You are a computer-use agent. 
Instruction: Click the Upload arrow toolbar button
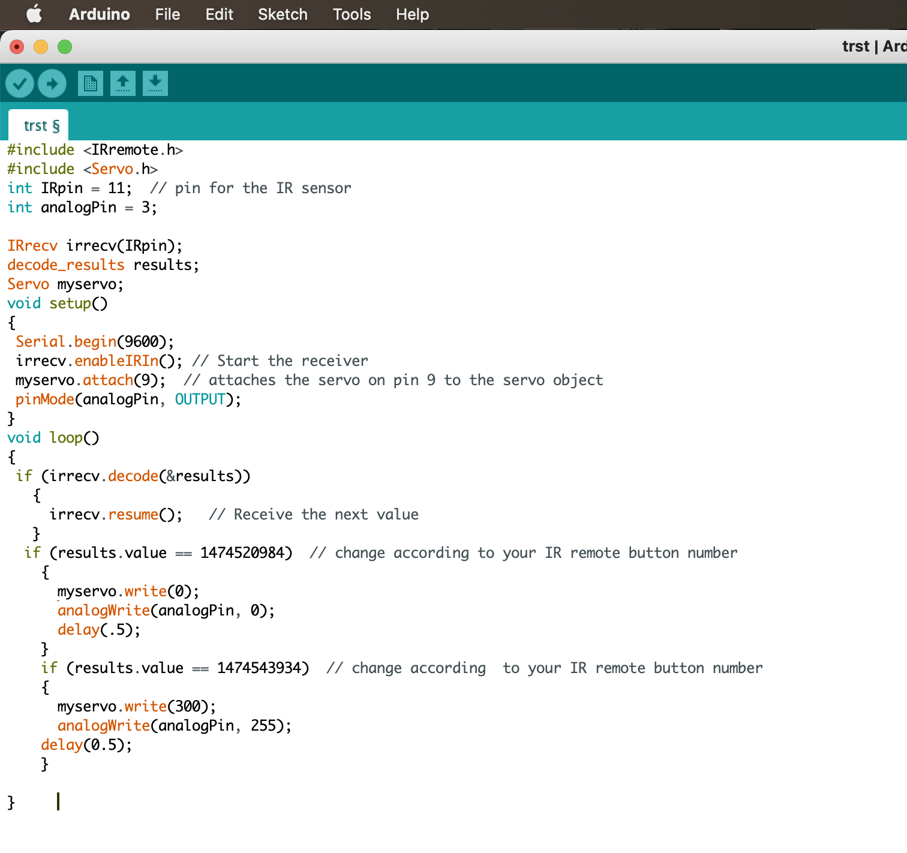52,83
